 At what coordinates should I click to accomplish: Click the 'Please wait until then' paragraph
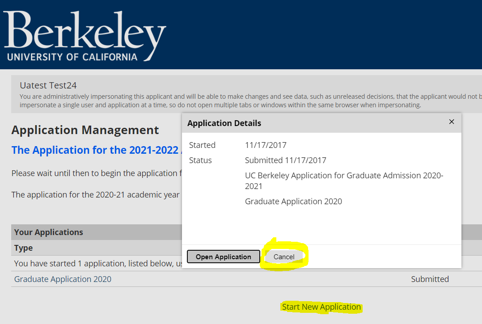pos(97,173)
